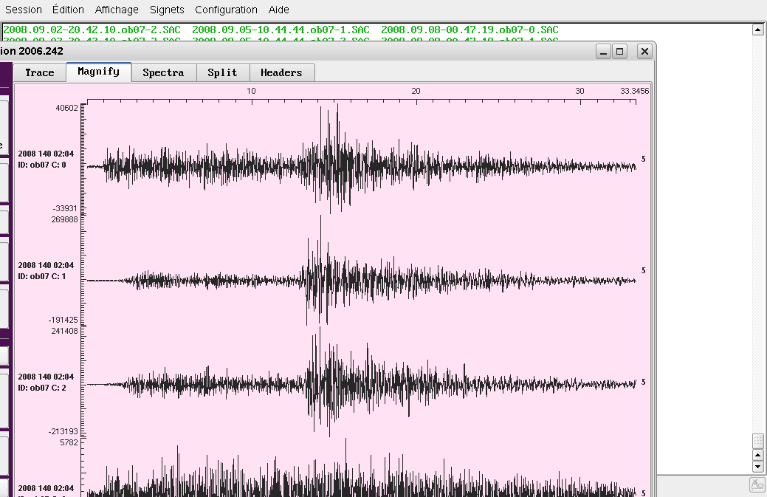Click the scroll down arrow at terminal bottom
767x497 pixels.
(x=757, y=467)
